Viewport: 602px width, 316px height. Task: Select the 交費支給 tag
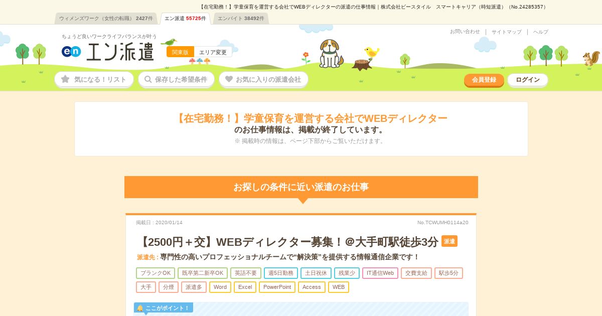pos(416,273)
